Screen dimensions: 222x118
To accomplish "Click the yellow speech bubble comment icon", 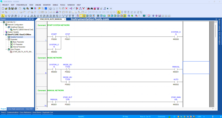I will [39, 9].
